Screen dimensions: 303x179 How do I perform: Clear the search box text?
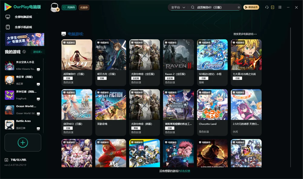point(239,8)
